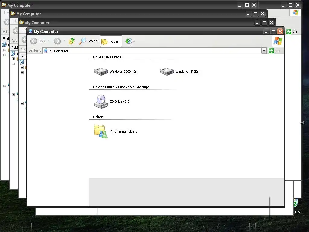This screenshot has height=232, width=309.
Task: Go up one folder level
Action: (x=72, y=41)
